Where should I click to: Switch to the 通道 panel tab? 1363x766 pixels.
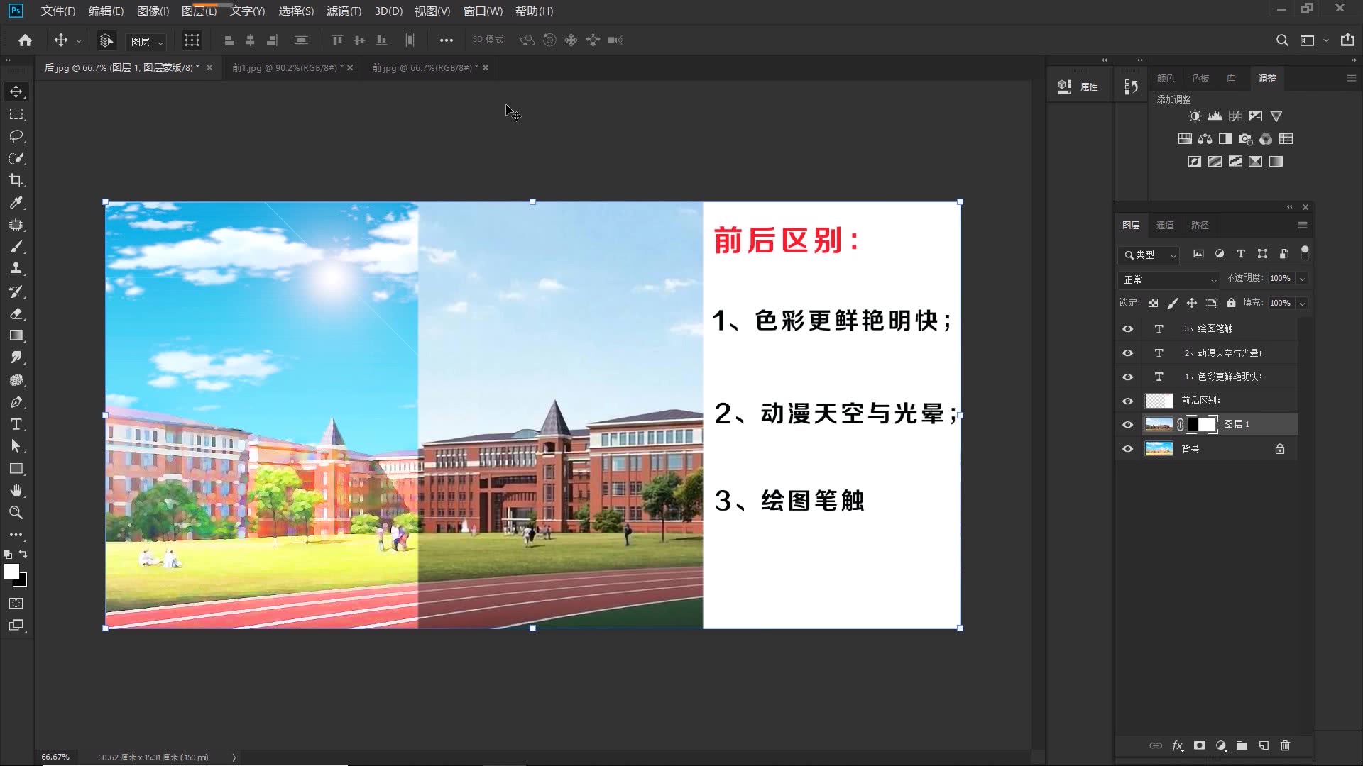pos(1165,225)
